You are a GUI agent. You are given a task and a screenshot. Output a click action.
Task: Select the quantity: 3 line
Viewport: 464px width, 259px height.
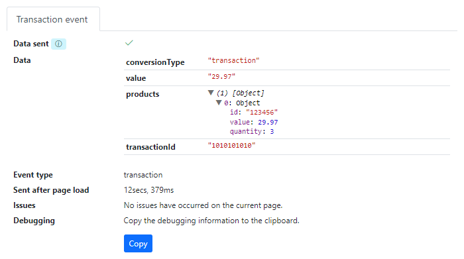252,132
